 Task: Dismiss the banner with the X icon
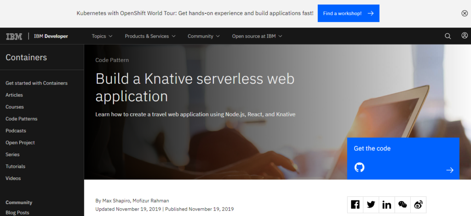(465, 13)
